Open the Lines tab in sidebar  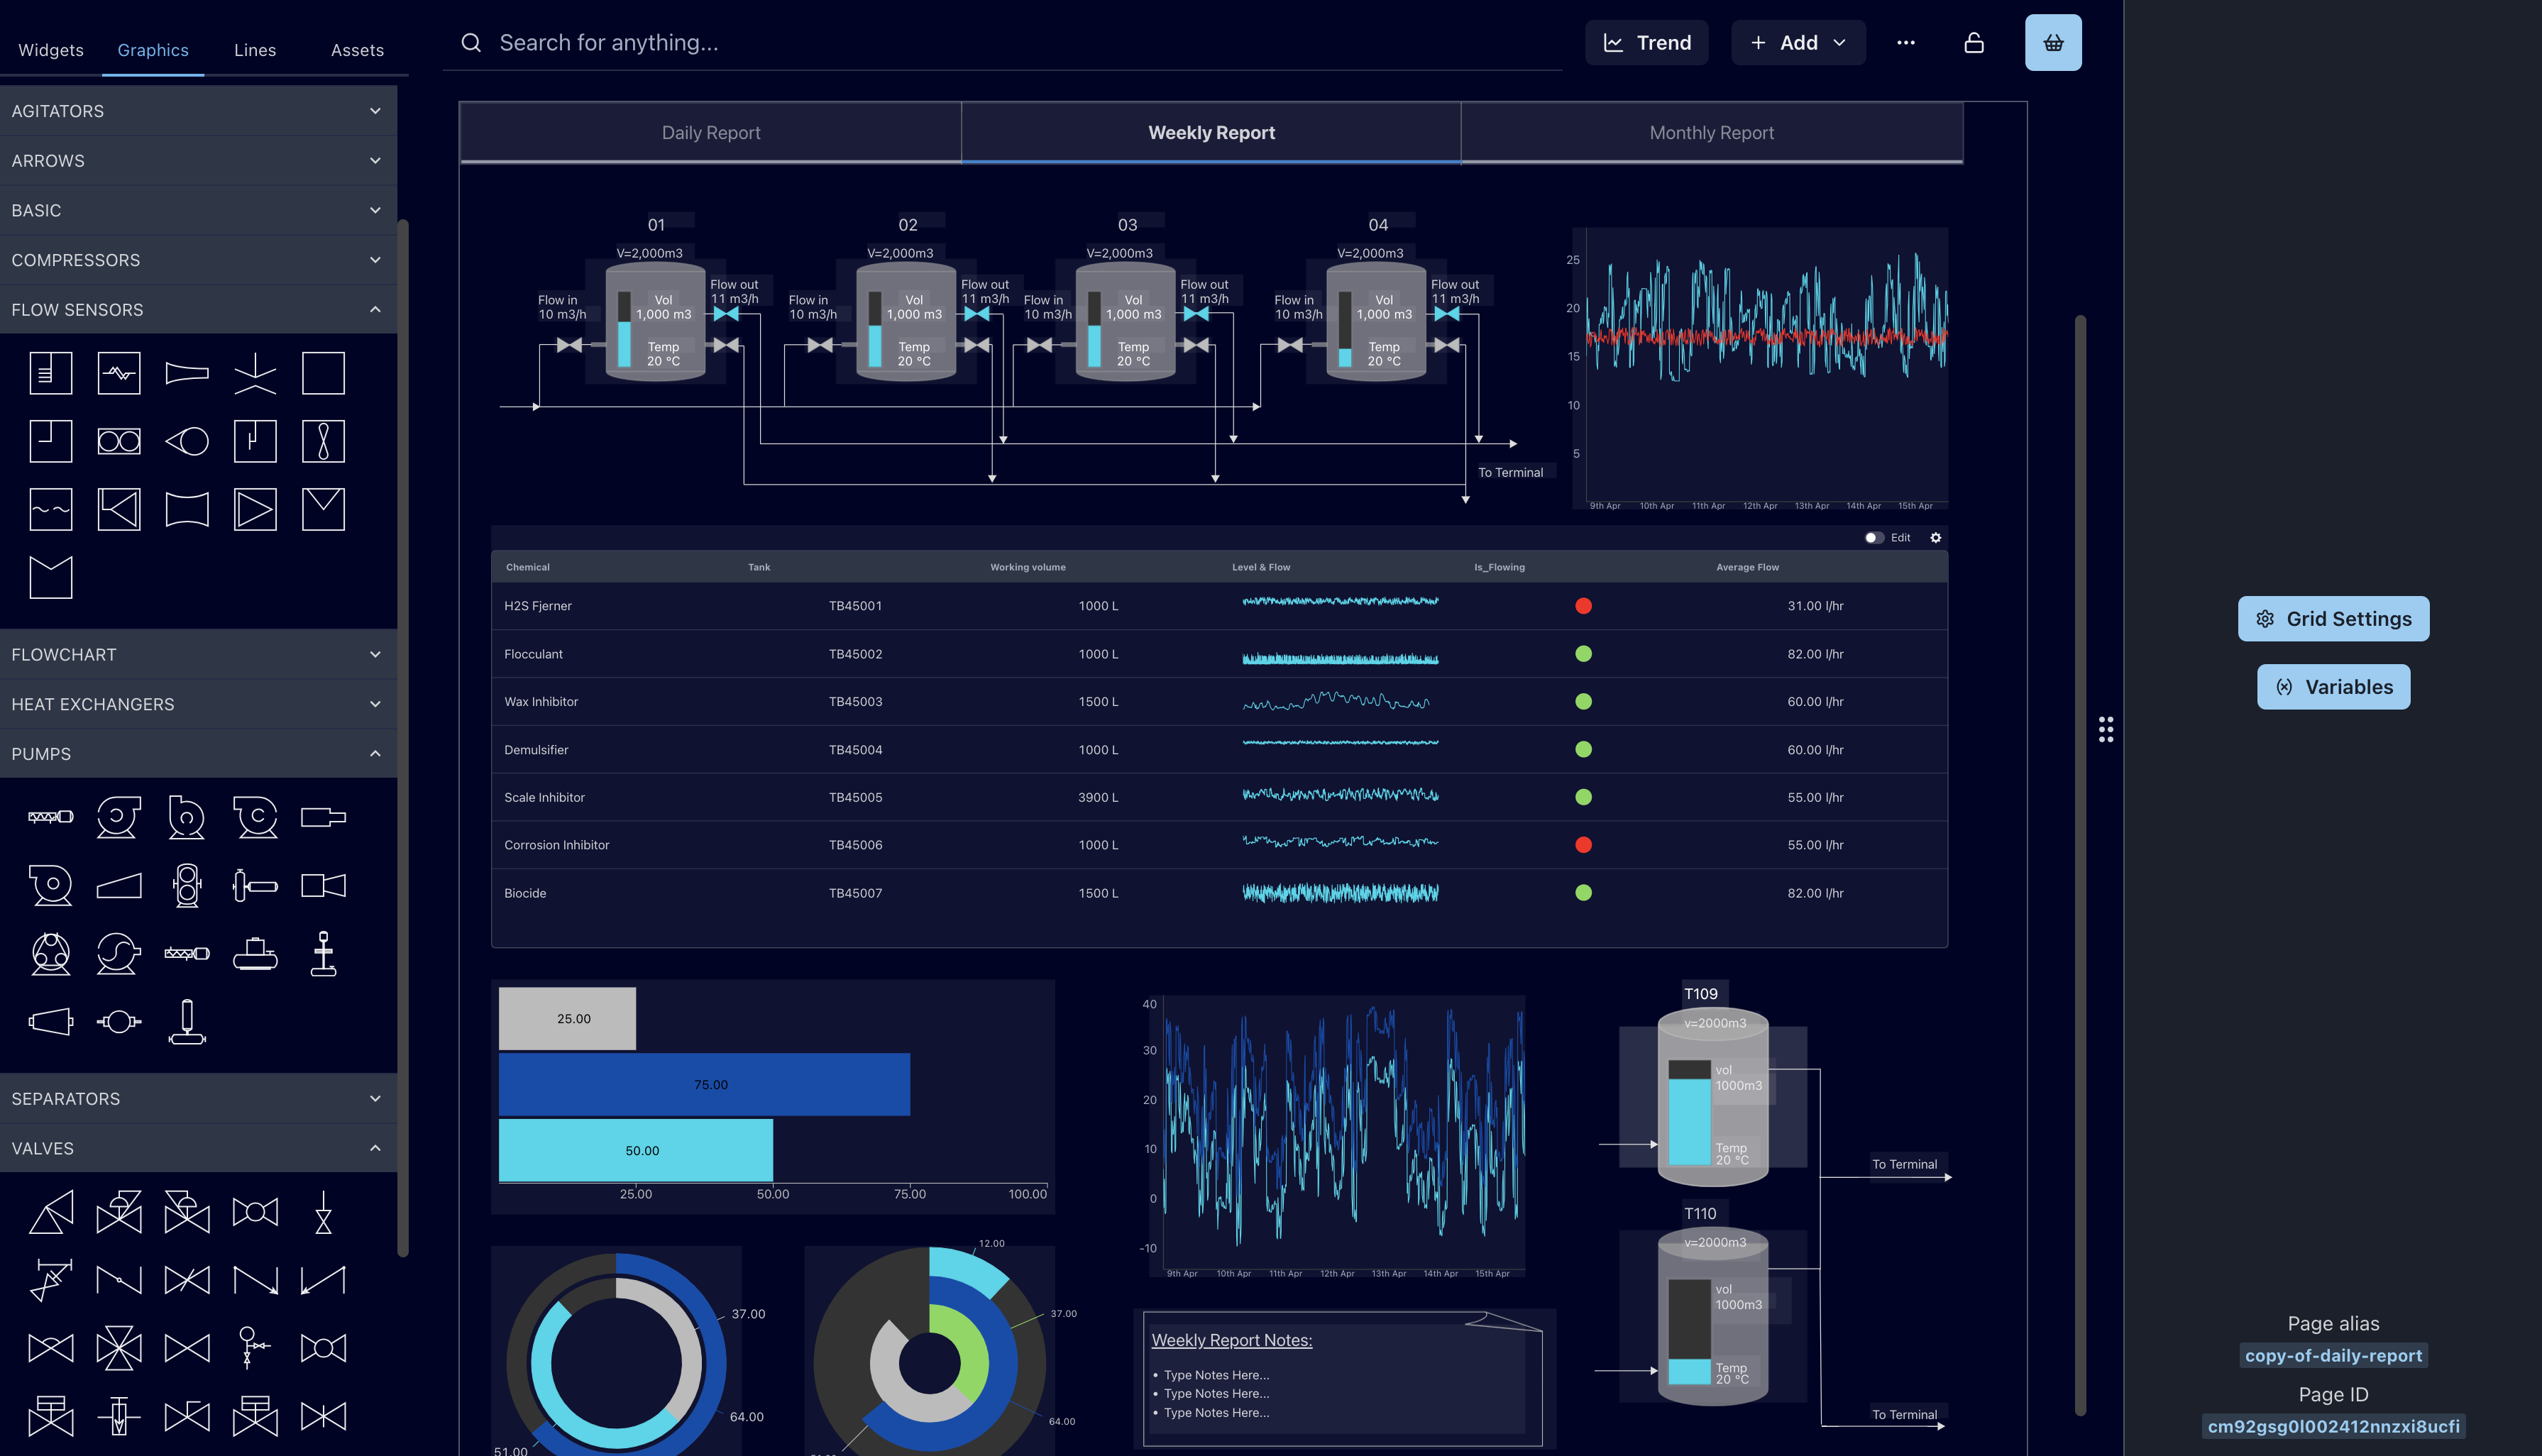pyautogui.click(x=255, y=50)
